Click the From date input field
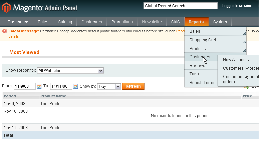259x150 pixels. [x=24, y=86]
